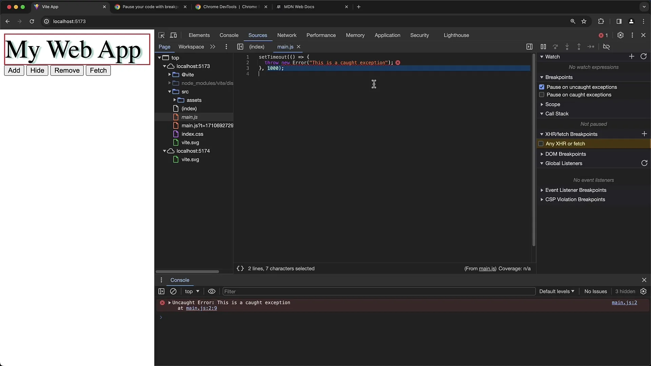Enable Pause on caught exceptions checkbox

[542, 95]
